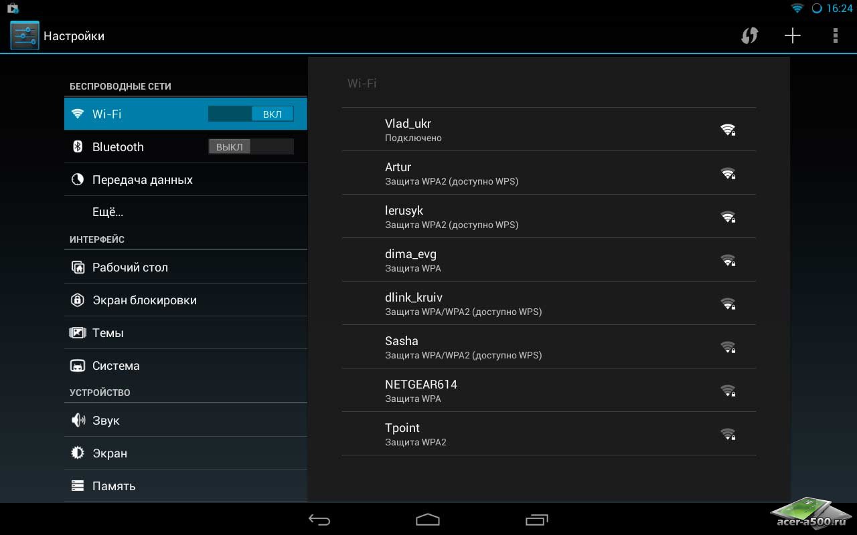
Task: Open Звук settings
Action: coord(185,420)
